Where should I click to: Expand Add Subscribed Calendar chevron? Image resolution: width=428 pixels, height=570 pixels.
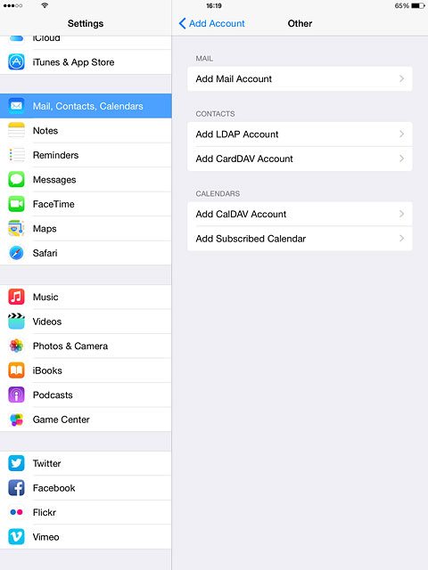click(402, 238)
